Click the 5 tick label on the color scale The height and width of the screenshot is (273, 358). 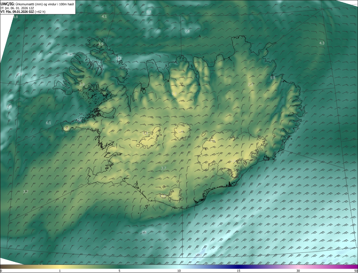pyautogui.click(x=119, y=271)
